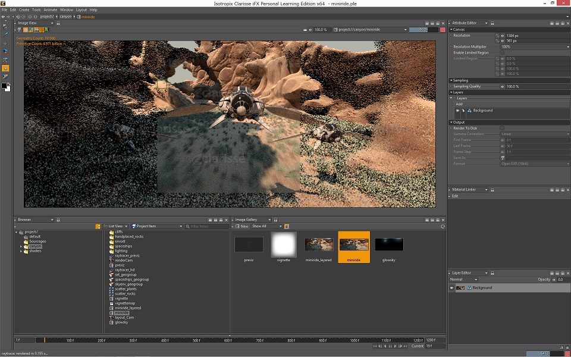The height and width of the screenshot is (357, 571).
Task: Click the canyon path breadcrumb
Action: [65, 17]
